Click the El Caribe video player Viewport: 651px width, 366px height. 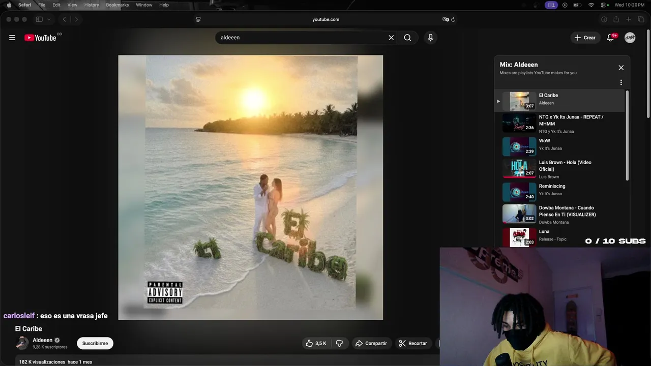pos(251,188)
